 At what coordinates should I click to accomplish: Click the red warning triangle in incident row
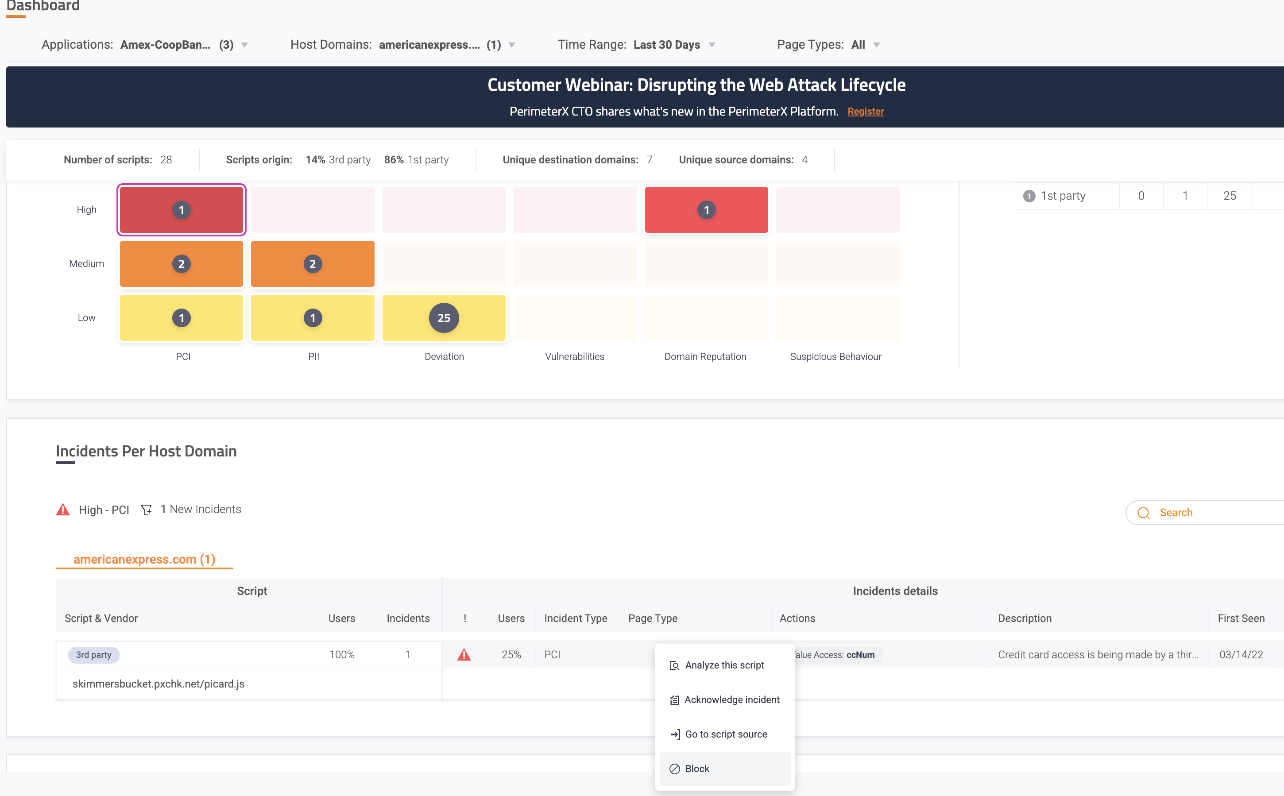[464, 655]
